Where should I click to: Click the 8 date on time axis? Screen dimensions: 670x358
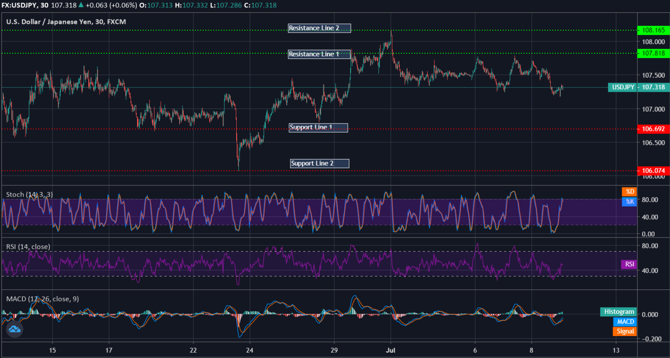532,350
